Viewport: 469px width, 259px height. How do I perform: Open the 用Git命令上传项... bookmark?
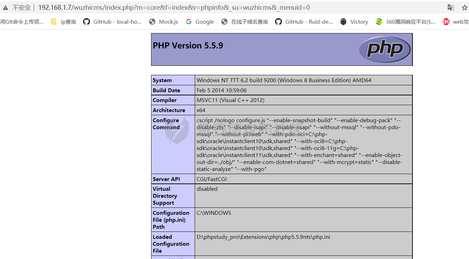coord(22,22)
